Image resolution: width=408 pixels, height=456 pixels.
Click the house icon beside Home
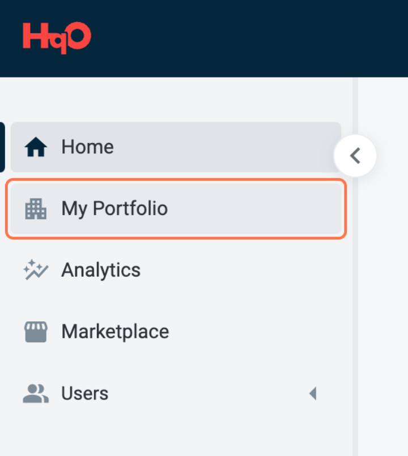36,148
